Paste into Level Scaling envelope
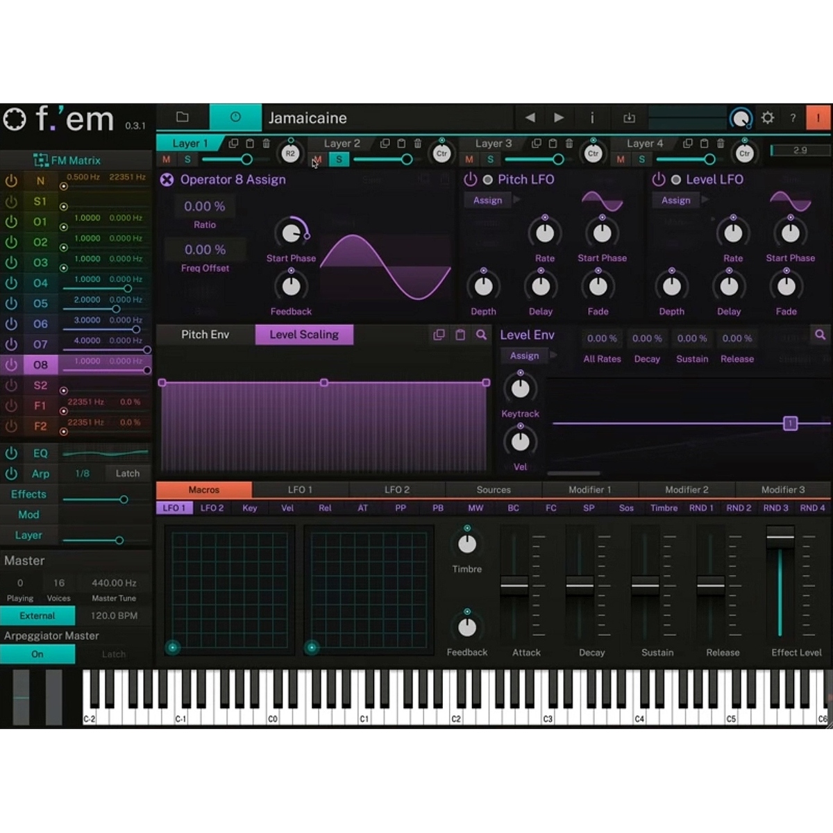833x833 pixels. 460,335
